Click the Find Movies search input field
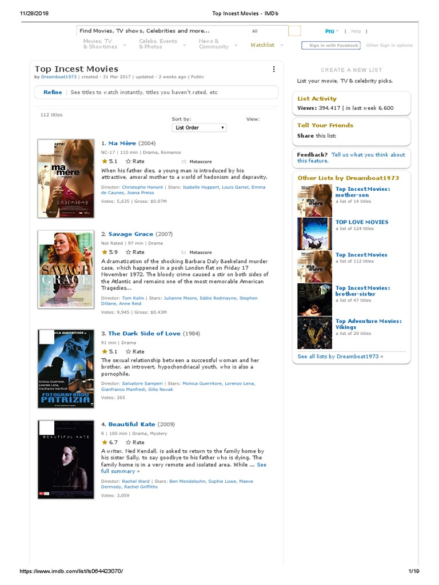This screenshot has width=439, height=585. click(162, 31)
